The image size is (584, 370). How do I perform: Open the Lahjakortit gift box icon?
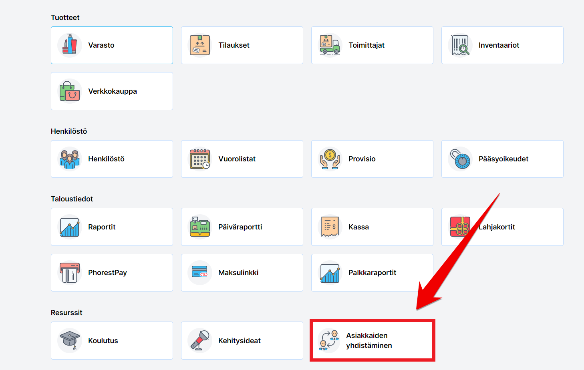coord(460,227)
